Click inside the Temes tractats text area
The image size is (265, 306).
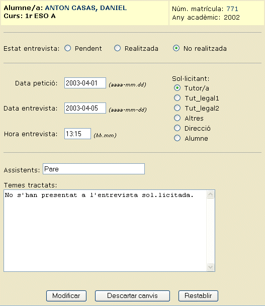[x=105, y=231]
